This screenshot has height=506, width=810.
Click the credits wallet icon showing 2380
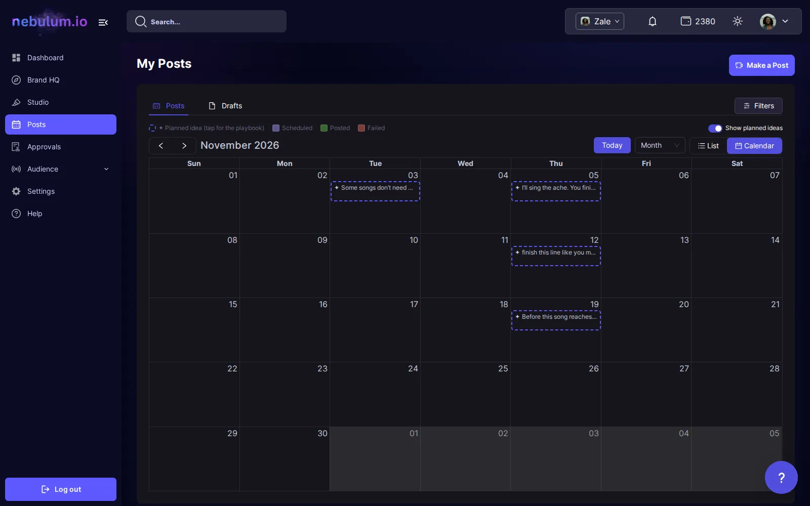pos(686,21)
